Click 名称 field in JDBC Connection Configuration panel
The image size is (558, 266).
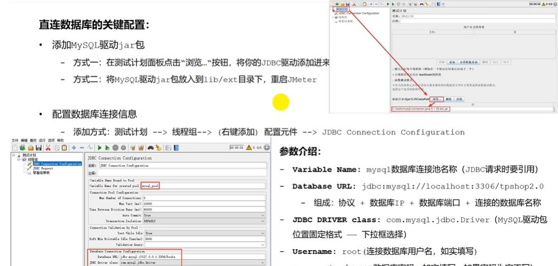coord(183,166)
